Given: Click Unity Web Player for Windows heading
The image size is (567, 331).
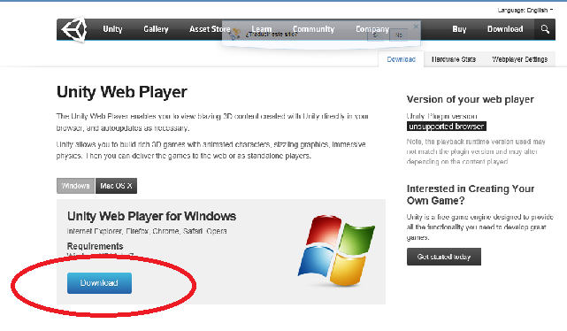Looking at the screenshot, I should [x=151, y=216].
